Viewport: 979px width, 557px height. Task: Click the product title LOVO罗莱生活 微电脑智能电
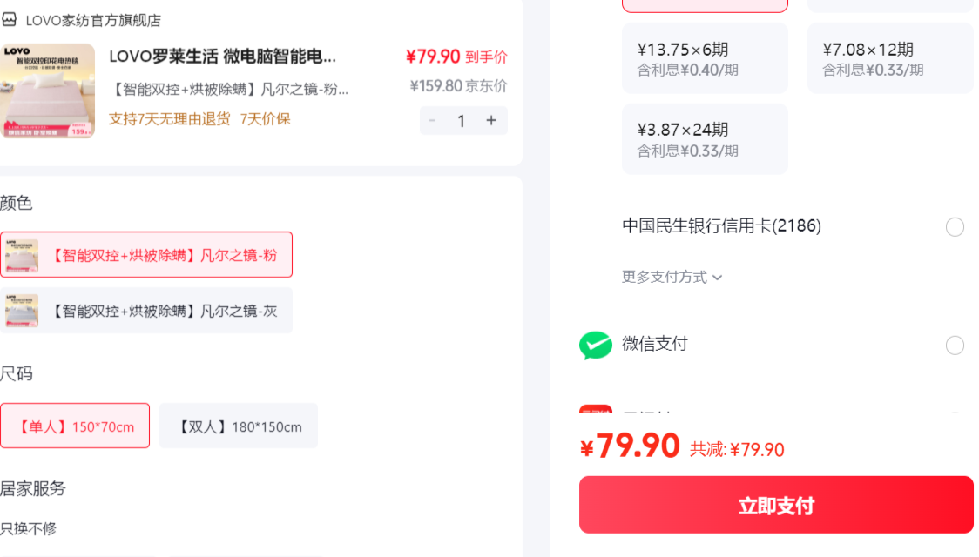(223, 57)
